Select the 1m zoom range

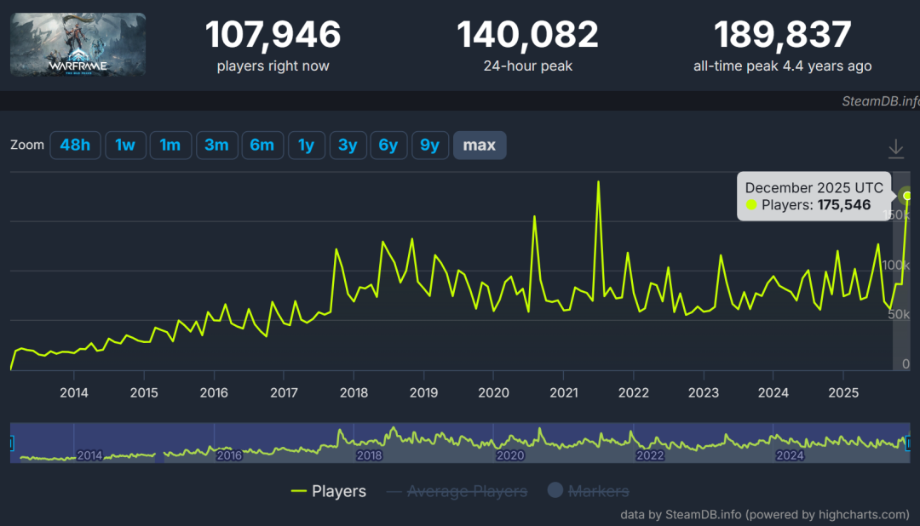[170, 146]
